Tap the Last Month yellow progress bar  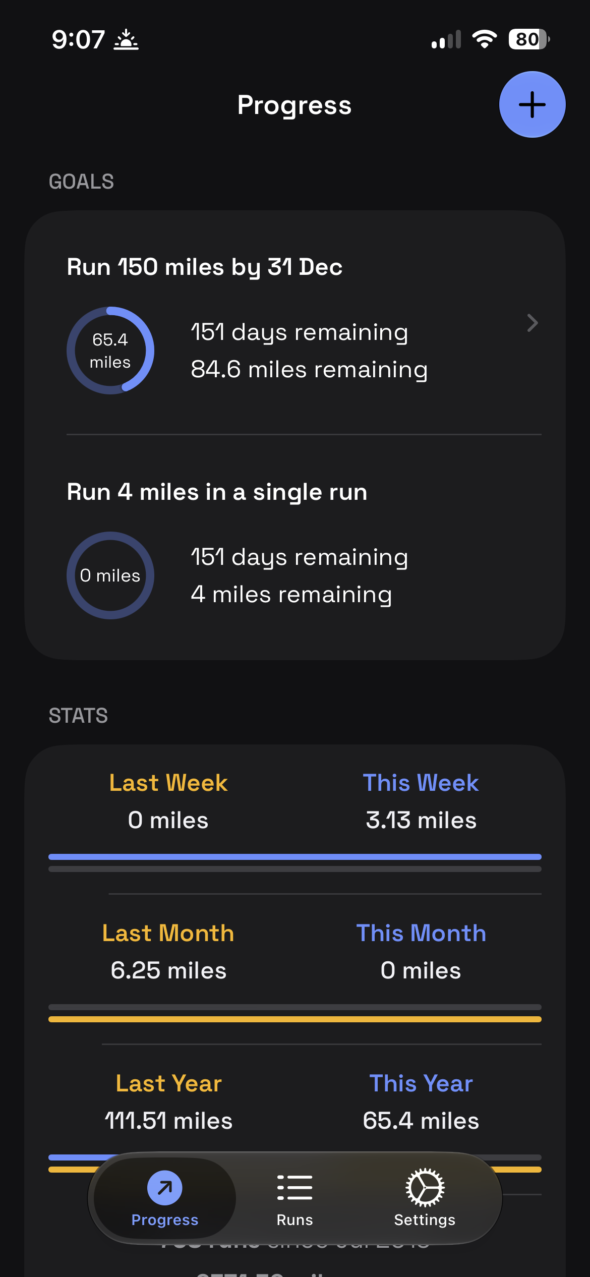click(x=295, y=1019)
